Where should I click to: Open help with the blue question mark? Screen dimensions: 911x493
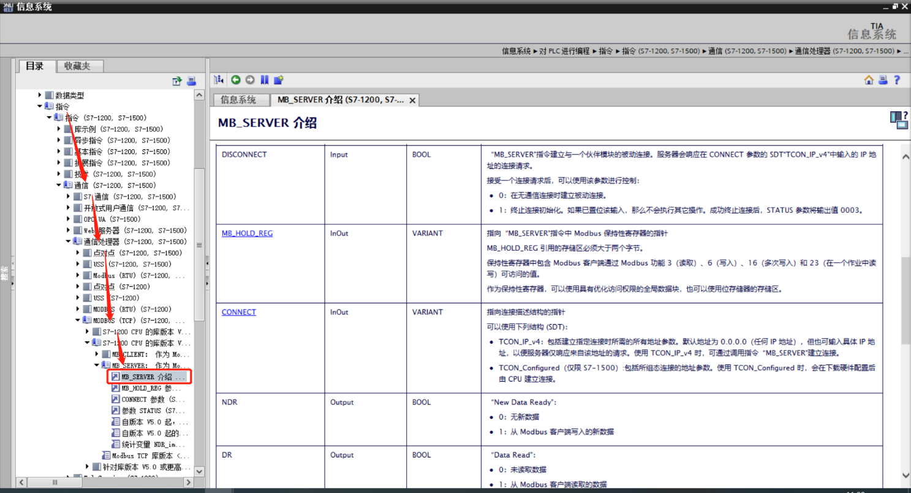(x=897, y=80)
